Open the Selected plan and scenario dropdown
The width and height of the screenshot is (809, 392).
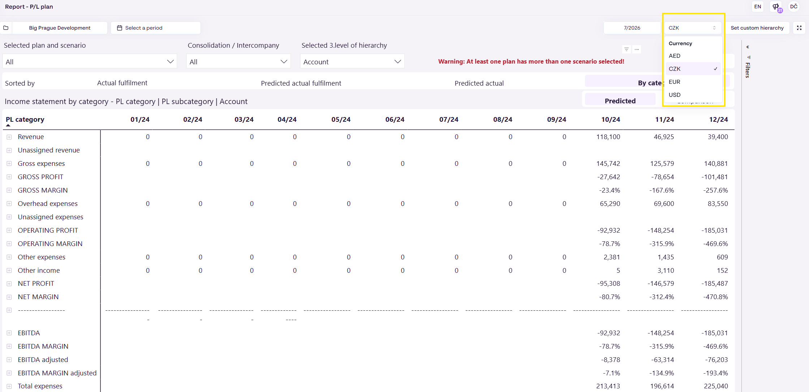pyautogui.click(x=90, y=62)
